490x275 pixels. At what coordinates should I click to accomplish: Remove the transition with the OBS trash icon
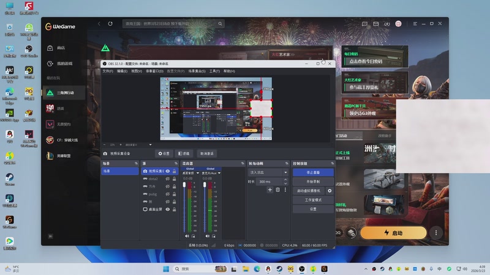click(277, 189)
